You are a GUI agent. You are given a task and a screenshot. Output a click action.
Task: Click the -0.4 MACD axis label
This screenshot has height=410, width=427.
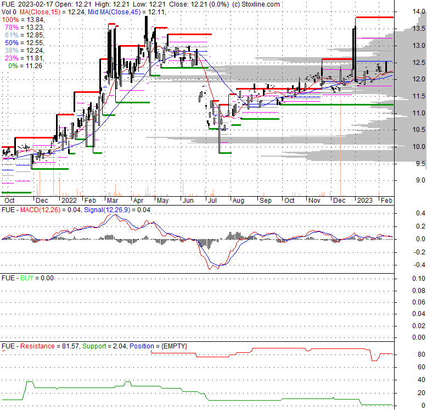[x=419, y=265]
